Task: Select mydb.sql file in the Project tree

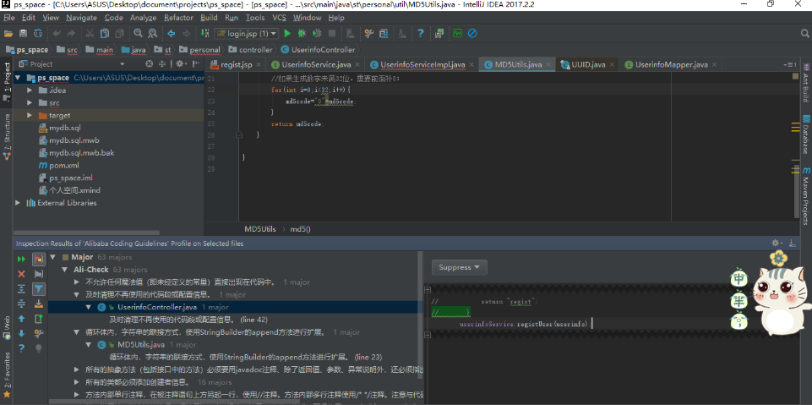Action: pos(65,128)
